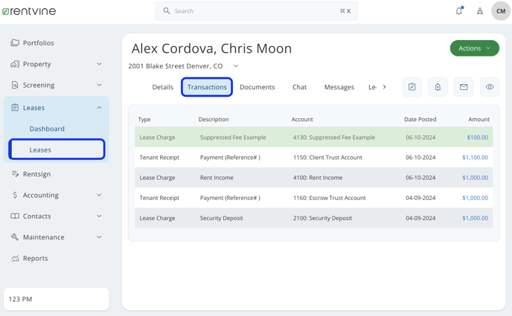The width and height of the screenshot is (512, 316).
Task: Click the envelope email icon button
Action: click(x=464, y=87)
